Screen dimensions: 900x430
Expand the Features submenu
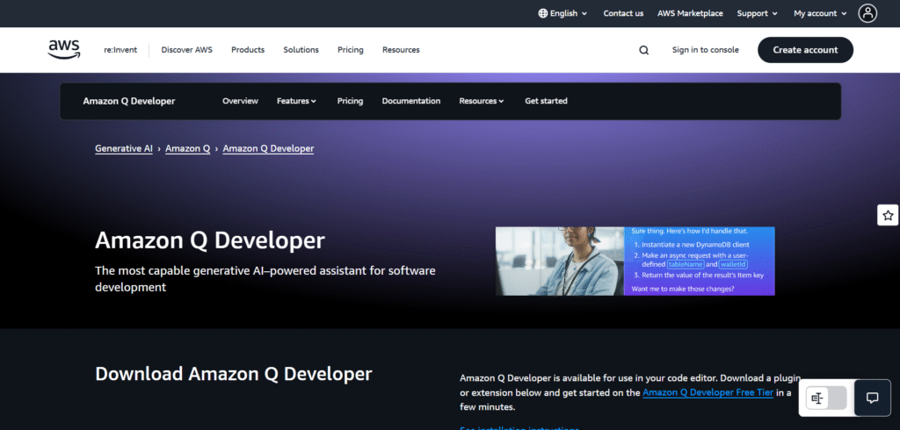tap(296, 101)
